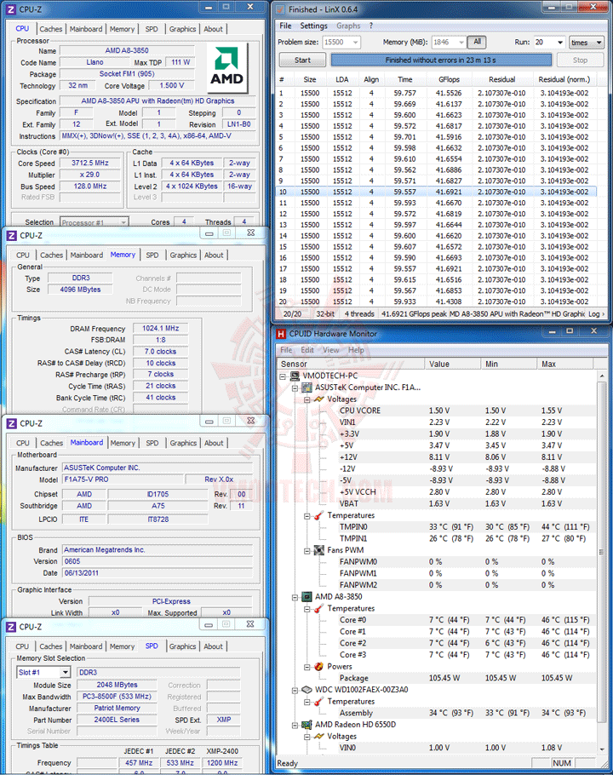Viewport: 613px width, 775px height.
Task: Click Z icon of the CPU-Z Mainboard window
Action: tap(11, 423)
